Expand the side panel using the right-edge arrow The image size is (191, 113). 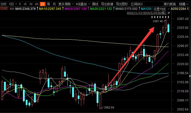click(190, 76)
